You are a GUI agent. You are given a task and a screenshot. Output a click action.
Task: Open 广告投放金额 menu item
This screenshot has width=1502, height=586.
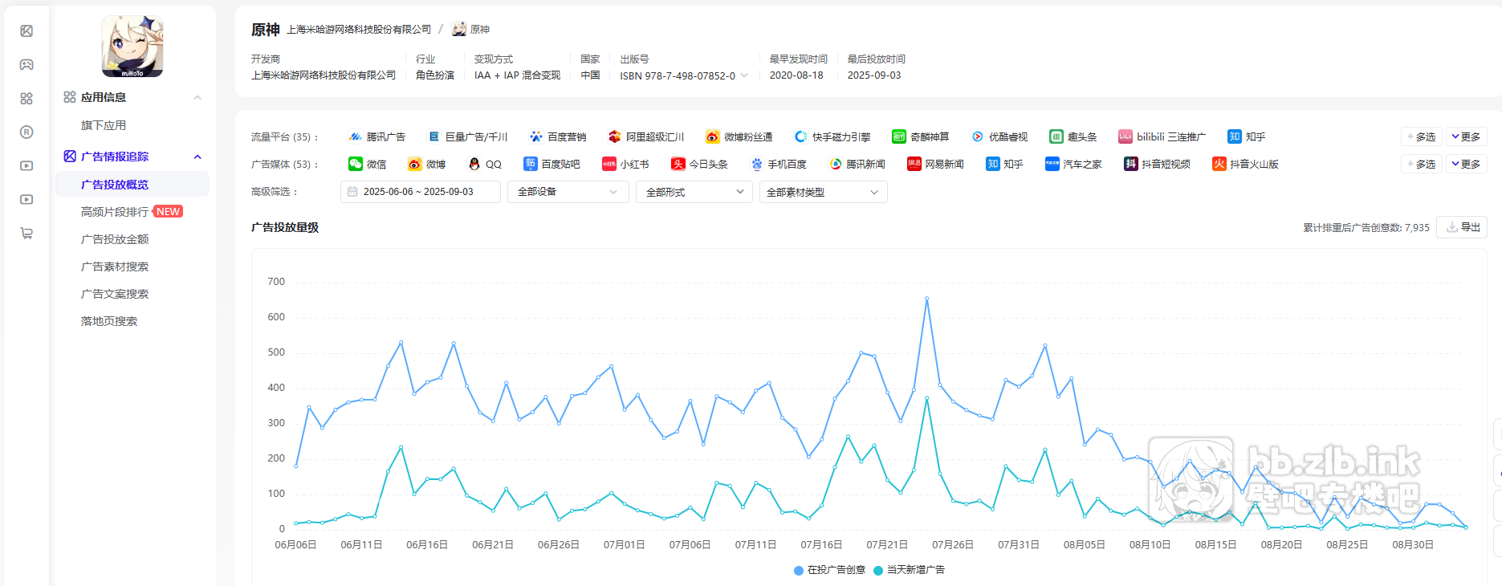115,239
